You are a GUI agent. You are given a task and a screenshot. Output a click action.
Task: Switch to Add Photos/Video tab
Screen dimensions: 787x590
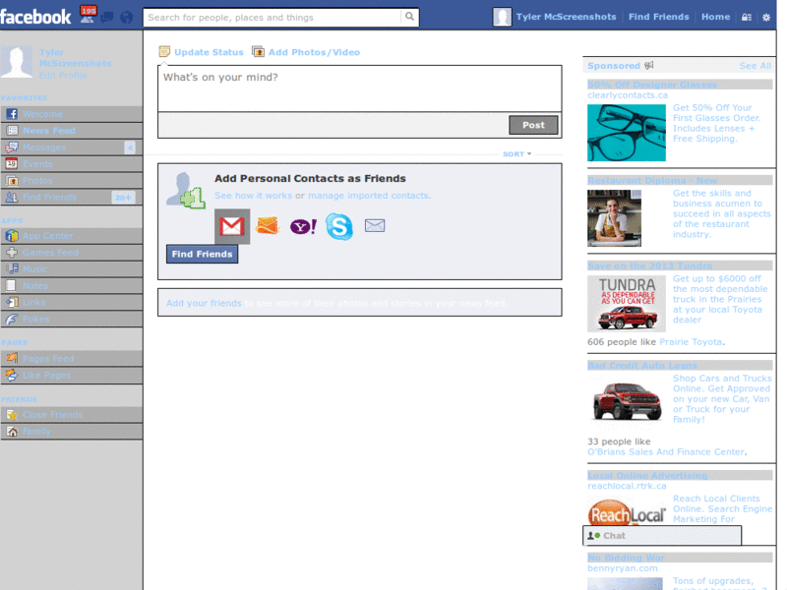pos(306,52)
